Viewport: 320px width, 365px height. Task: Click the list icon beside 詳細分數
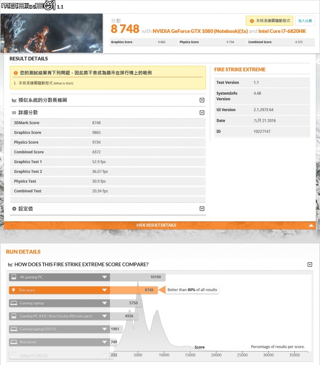pyautogui.click(x=14, y=112)
